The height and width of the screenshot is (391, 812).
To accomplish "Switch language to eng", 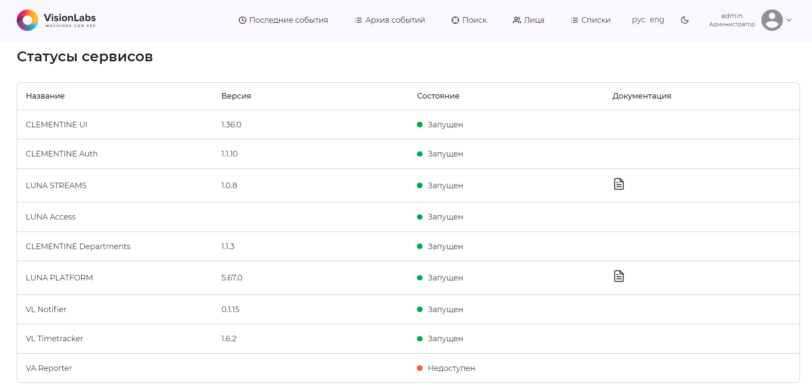I will (657, 20).
